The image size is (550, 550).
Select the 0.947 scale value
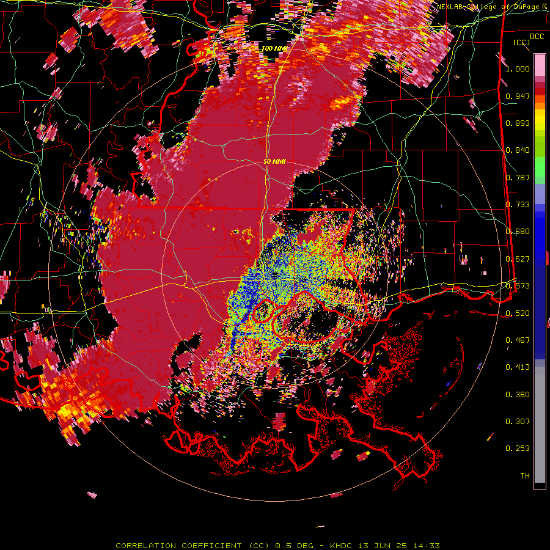point(518,96)
